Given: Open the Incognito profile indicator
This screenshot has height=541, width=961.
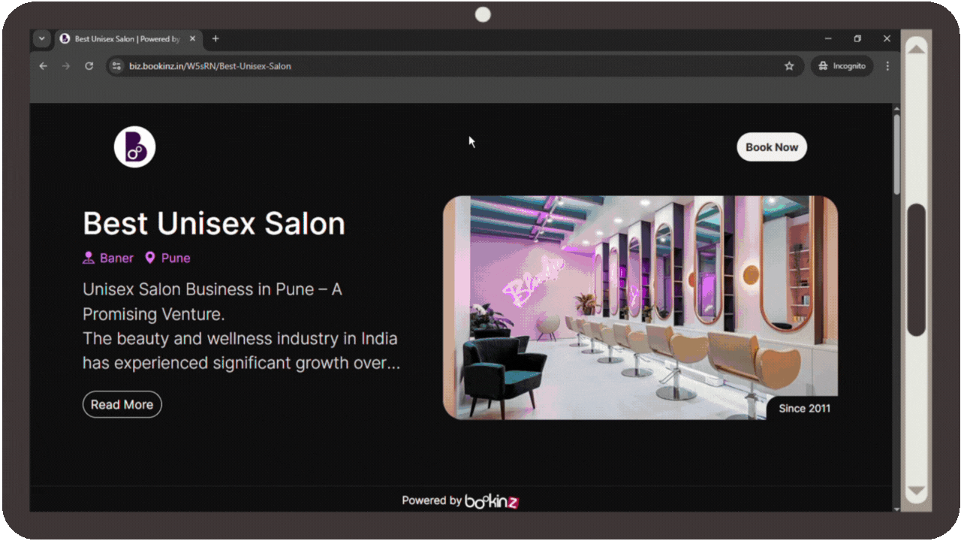Looking at the screenshot, I should [x=842, y=66].
